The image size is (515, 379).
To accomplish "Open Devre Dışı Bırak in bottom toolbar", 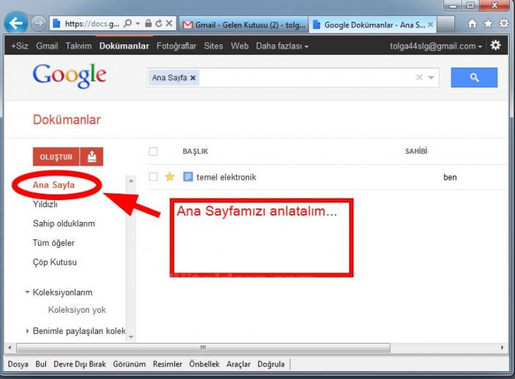I will click(80, 364).
